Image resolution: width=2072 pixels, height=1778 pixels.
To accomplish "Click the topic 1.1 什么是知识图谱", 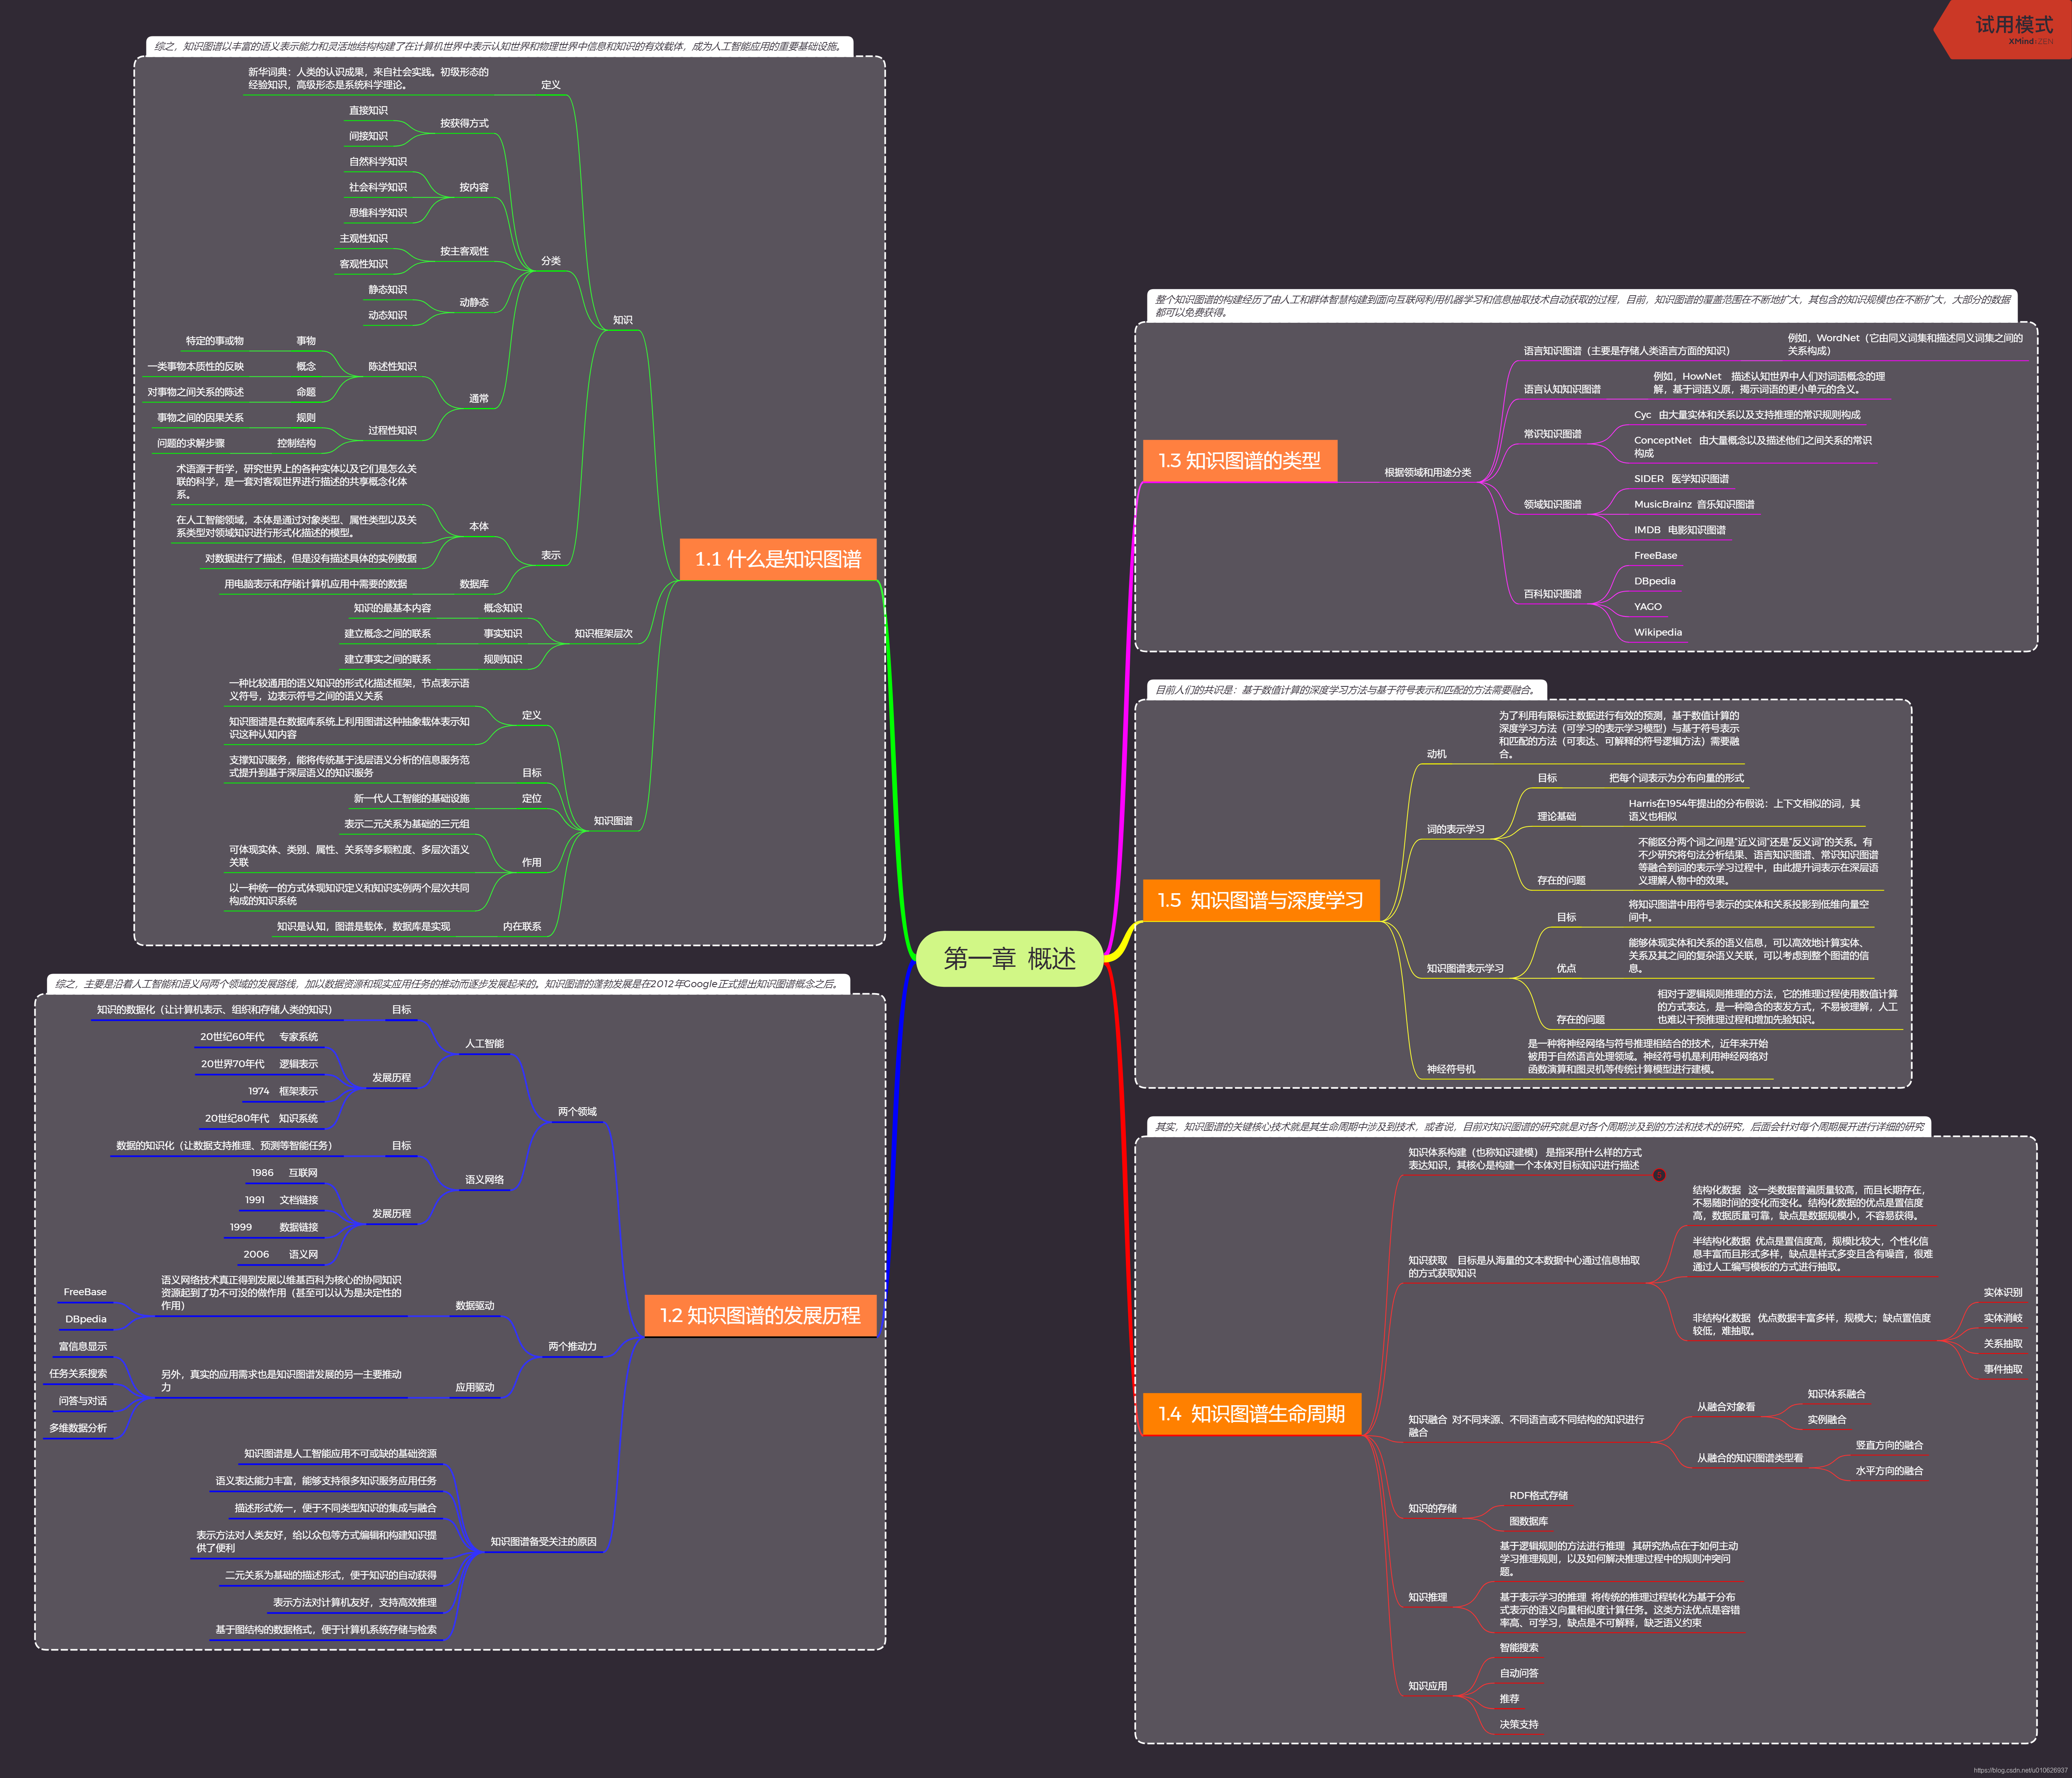I will 778,559.
